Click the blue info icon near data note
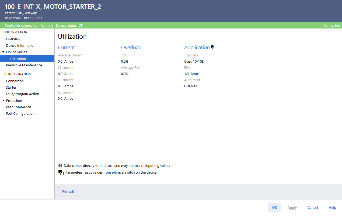The height and width of the screenshot is (219, 342). [60, 166]
